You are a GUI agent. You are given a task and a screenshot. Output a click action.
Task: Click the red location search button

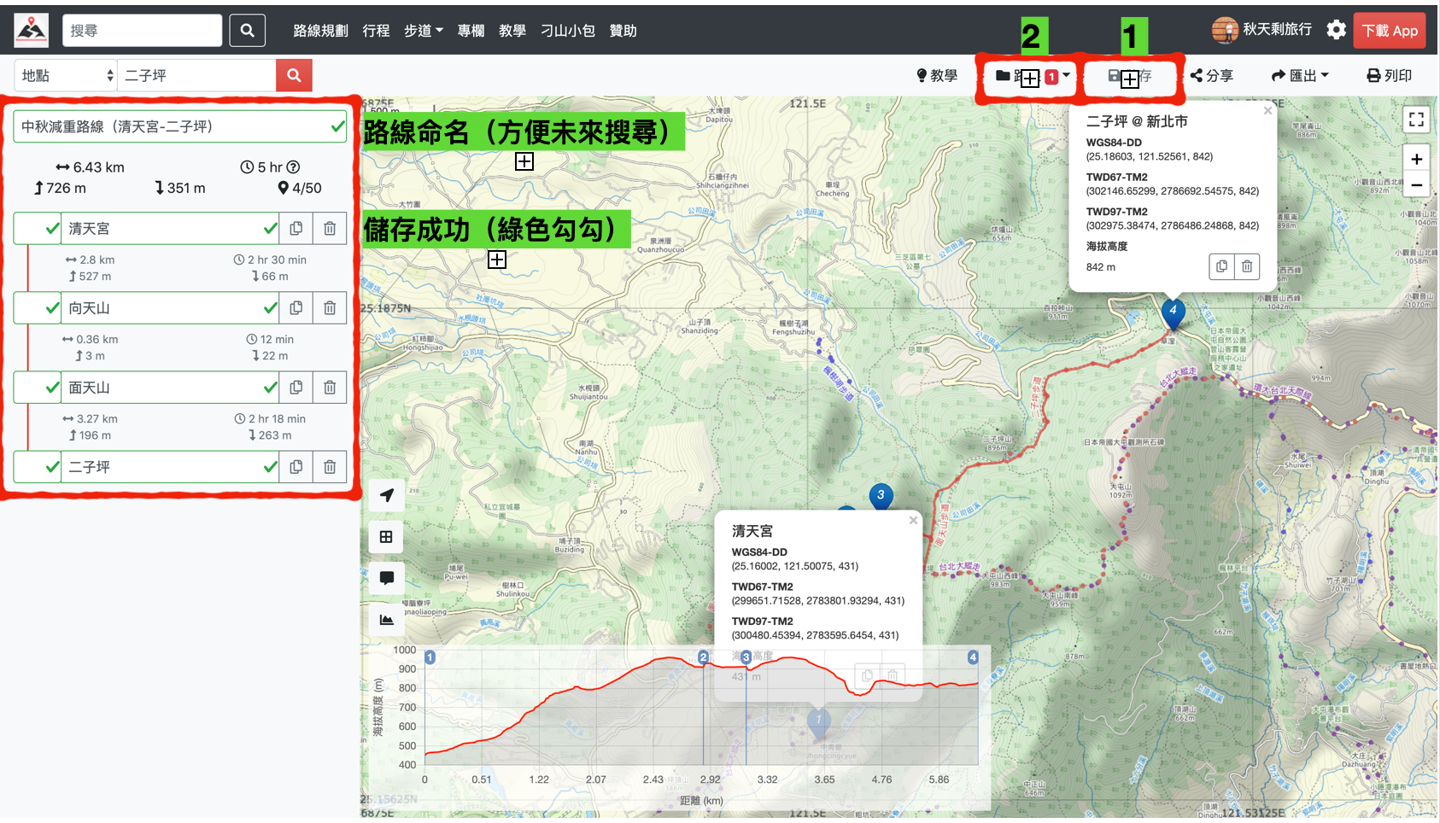coord(294,75)
